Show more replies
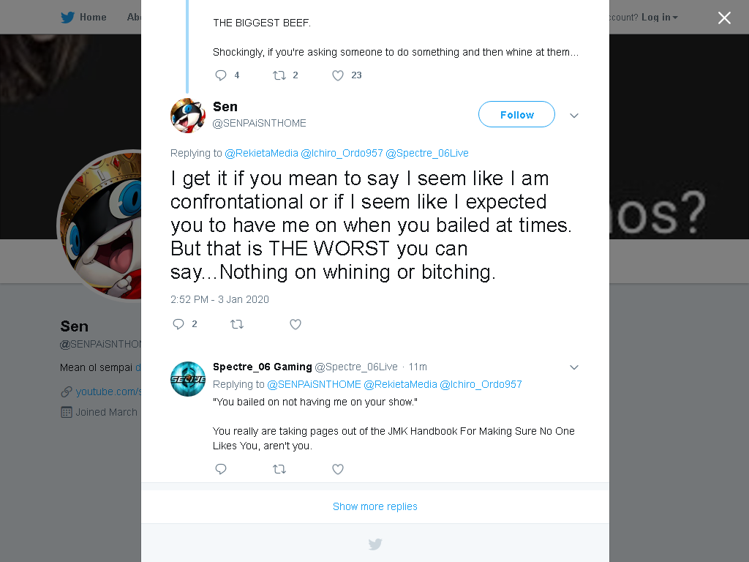 (x=375, y=506)
